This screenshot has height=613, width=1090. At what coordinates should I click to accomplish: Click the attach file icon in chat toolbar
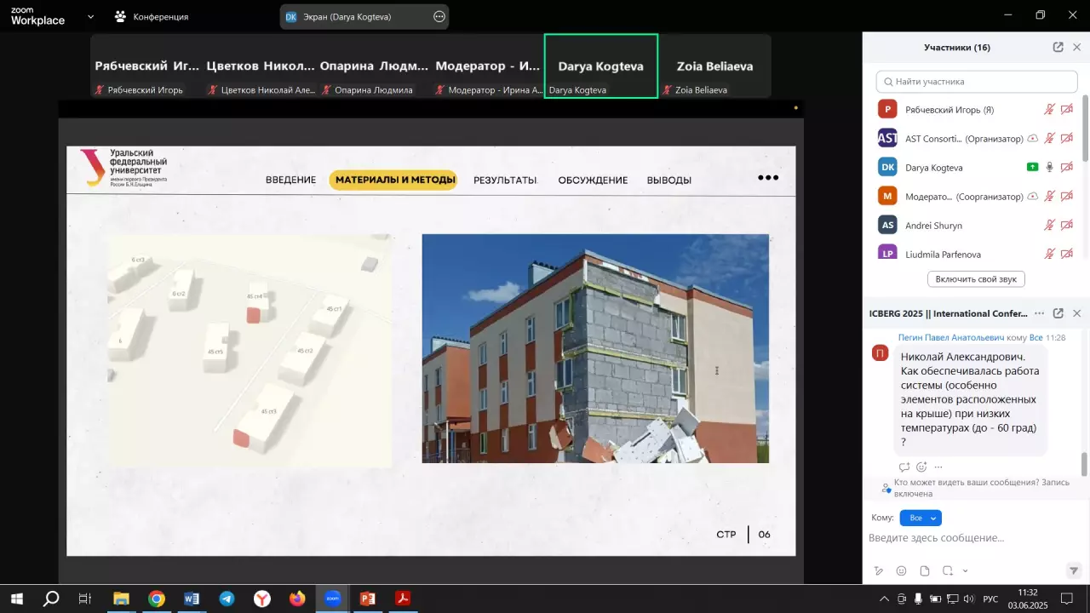[925, 570]
